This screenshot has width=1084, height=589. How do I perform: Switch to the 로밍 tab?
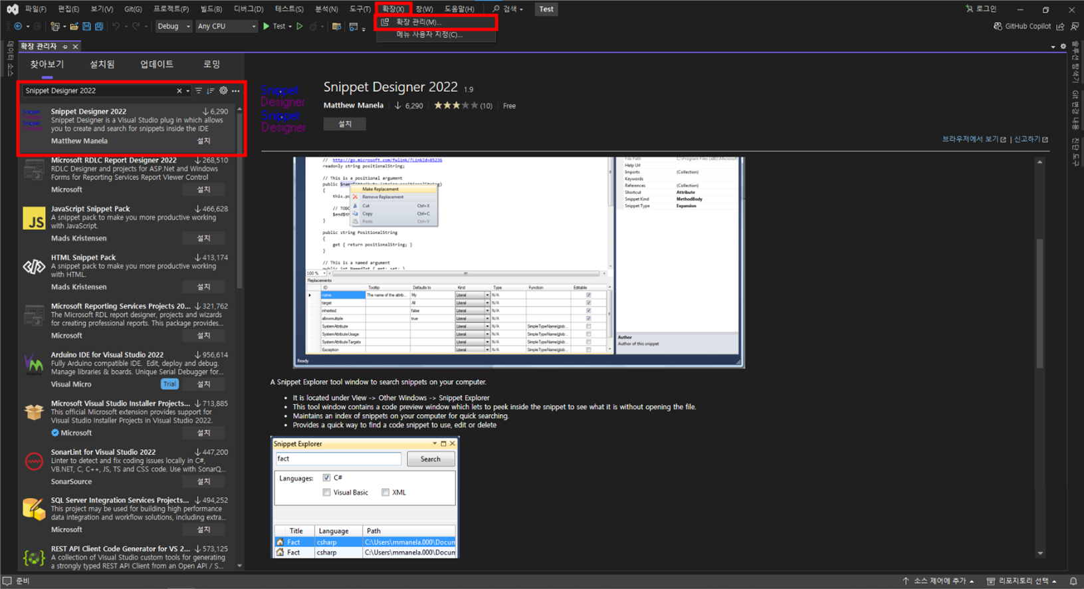pos(211,64)
